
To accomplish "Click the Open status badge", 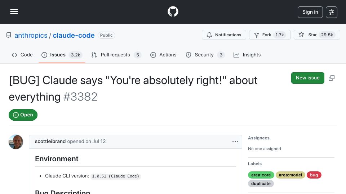I will pyautogui.click(x=23, y=115).
